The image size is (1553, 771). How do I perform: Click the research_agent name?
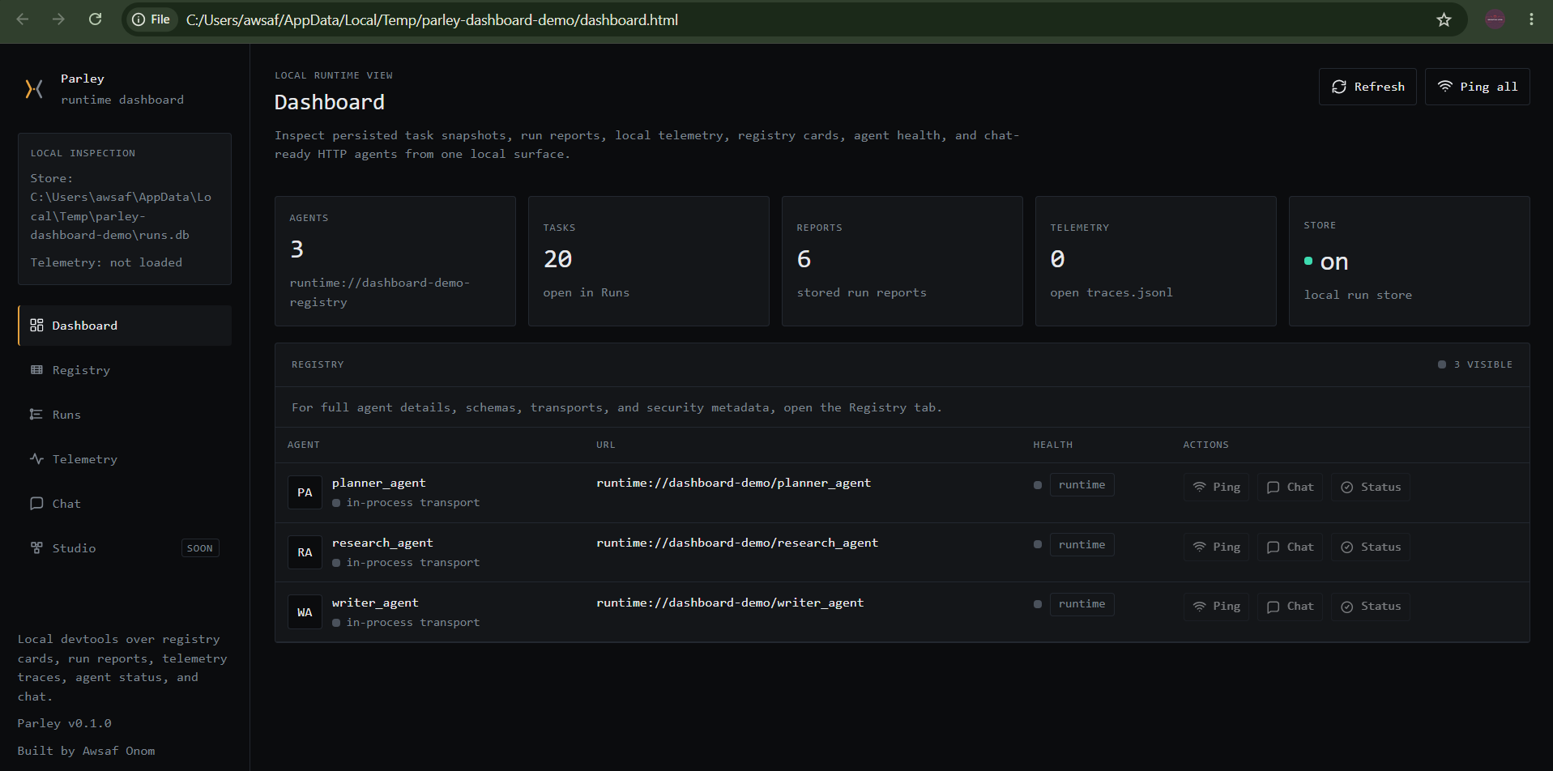coord(382,543)
